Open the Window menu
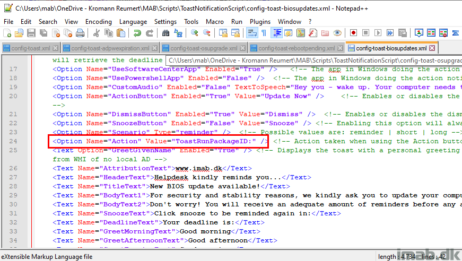 [x=290, y=22]
